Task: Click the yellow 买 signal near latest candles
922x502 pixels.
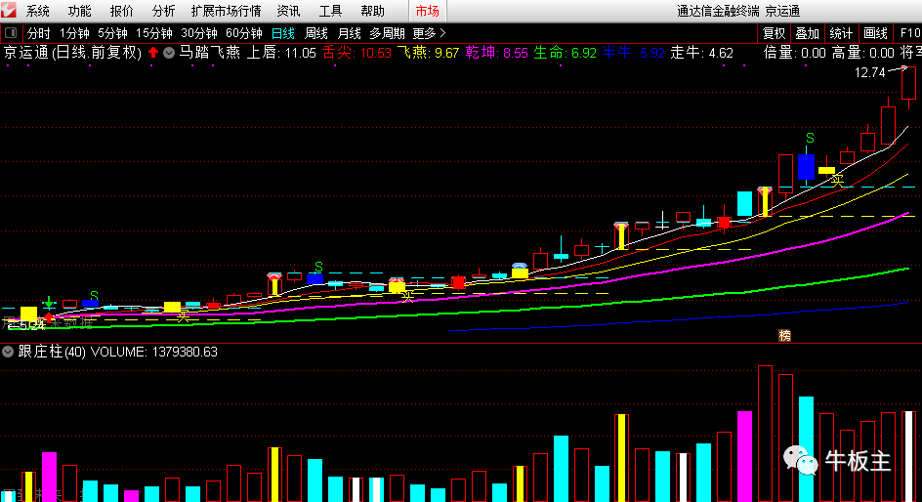Action: coord(837,180)
